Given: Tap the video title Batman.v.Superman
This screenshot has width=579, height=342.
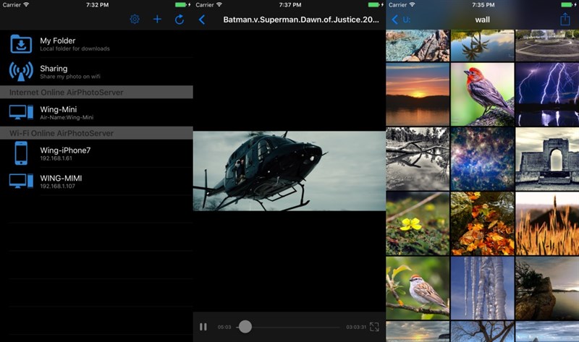Looking at the screenshot, I should 301,20.
